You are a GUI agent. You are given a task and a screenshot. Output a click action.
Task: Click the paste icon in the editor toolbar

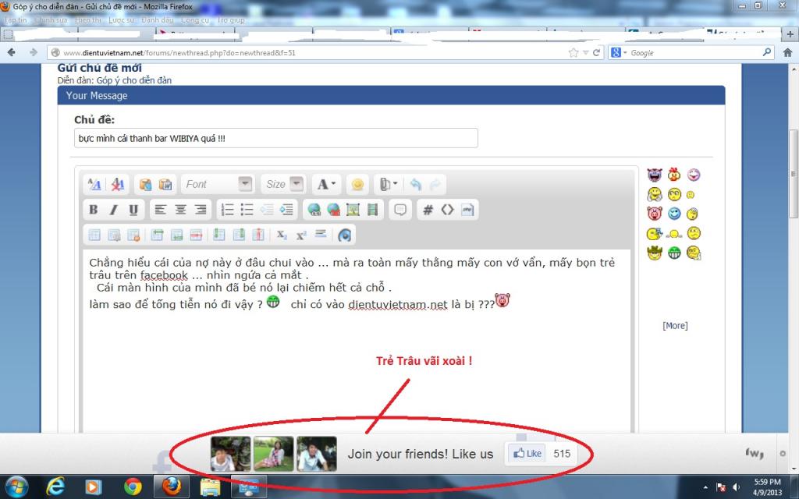[145, 184]
